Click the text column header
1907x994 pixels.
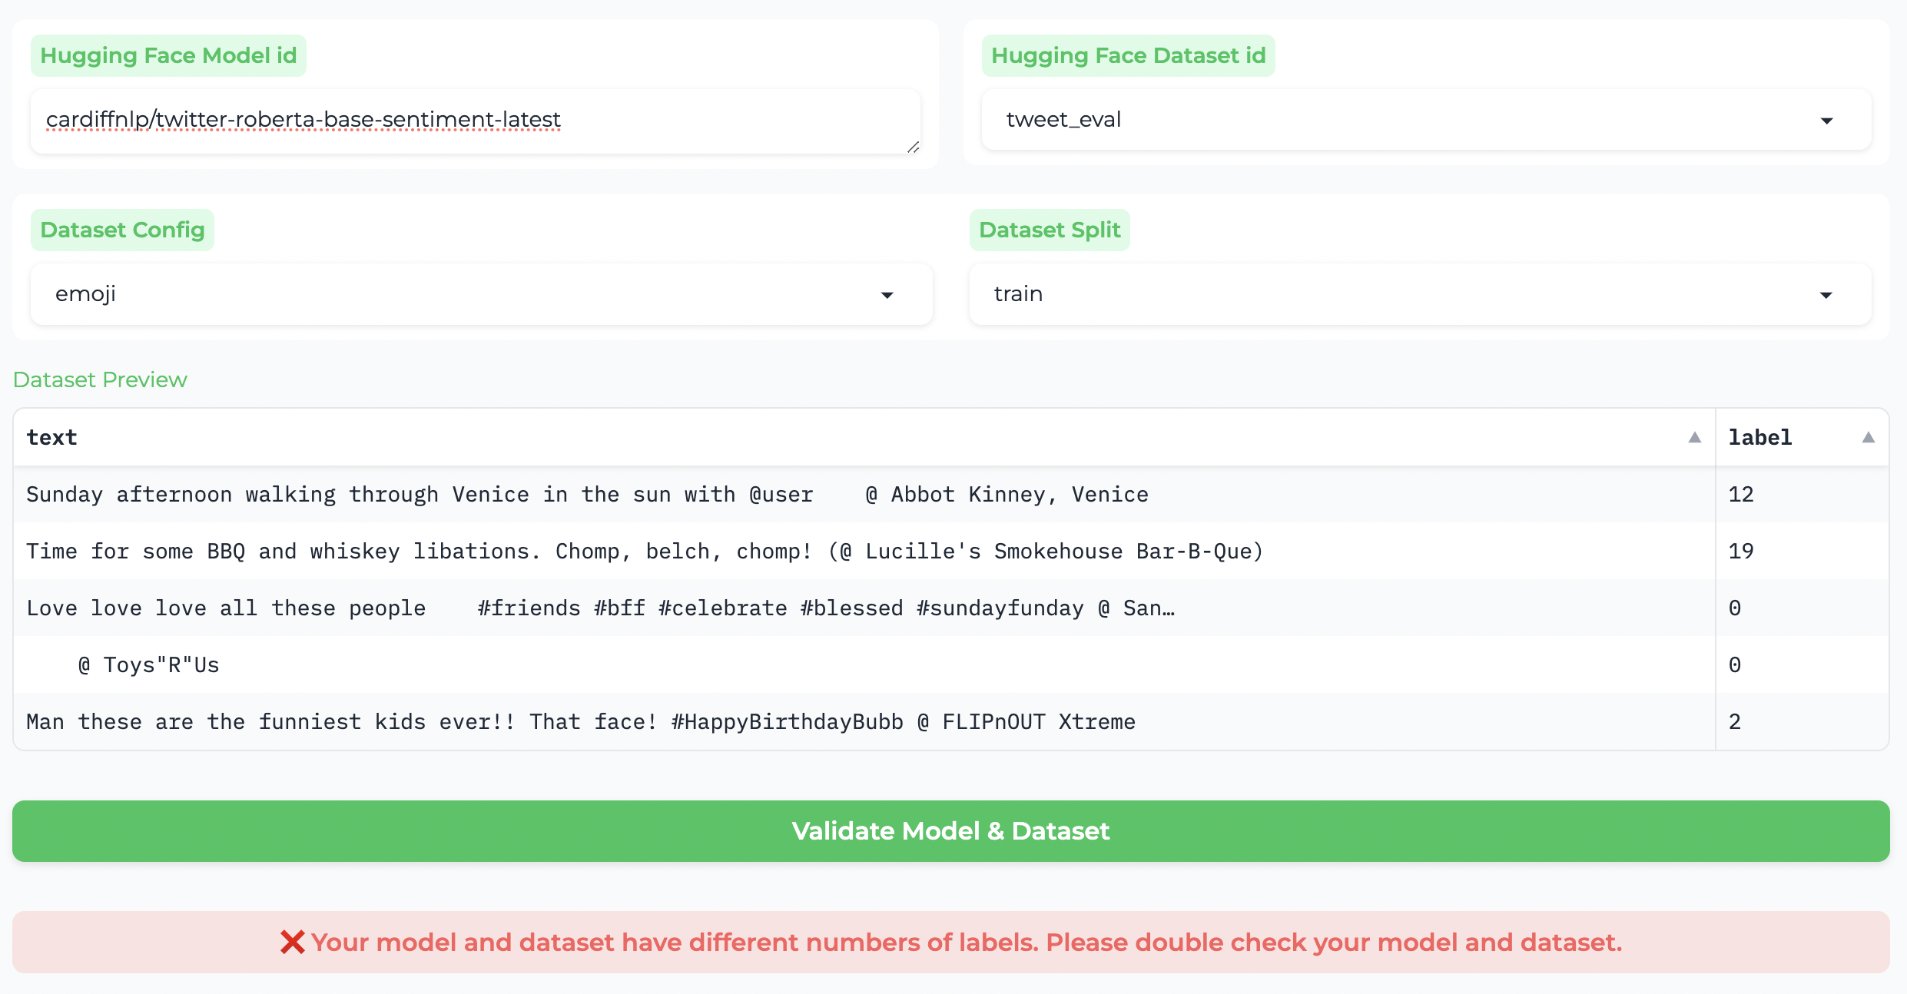pos(864,437)
